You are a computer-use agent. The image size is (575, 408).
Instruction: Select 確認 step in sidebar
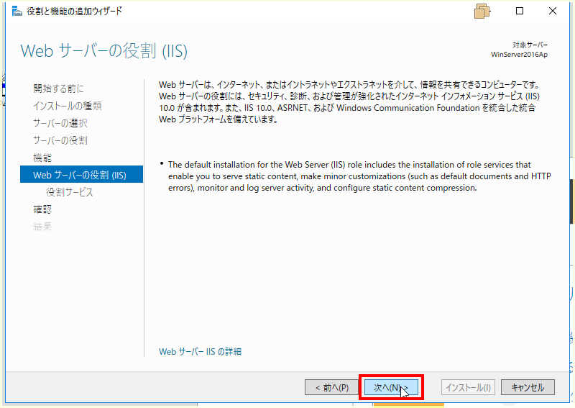[42, 209]
